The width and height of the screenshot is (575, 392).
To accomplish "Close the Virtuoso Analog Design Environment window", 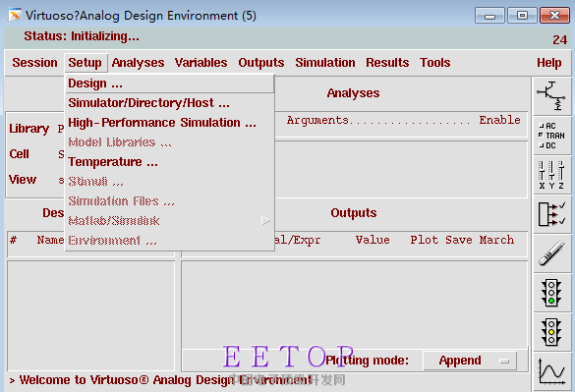I will (x=554, y=16).
